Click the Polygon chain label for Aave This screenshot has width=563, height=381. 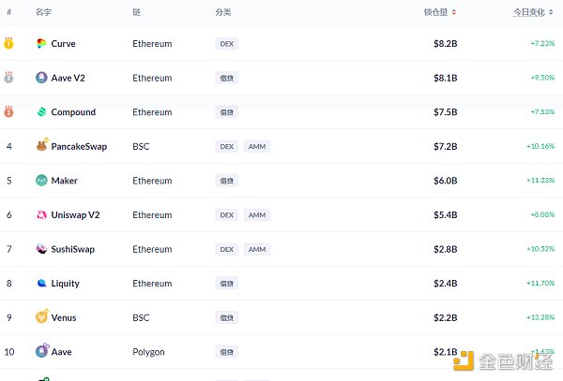[148, 352]
